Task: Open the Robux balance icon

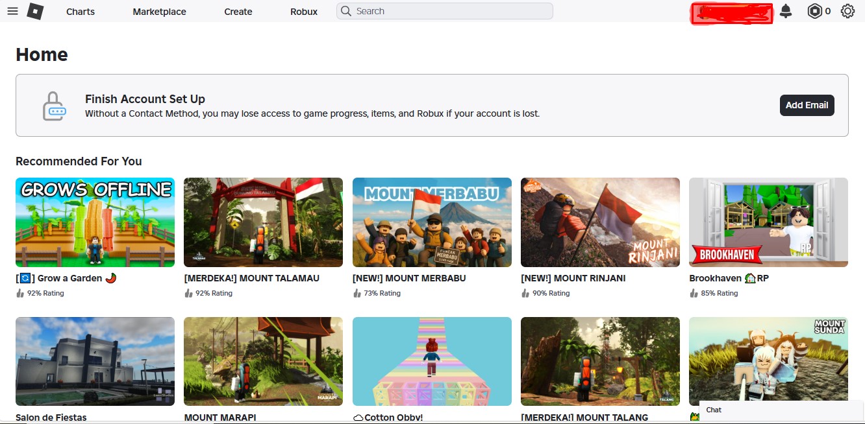Action: click(x=814, y=11)
